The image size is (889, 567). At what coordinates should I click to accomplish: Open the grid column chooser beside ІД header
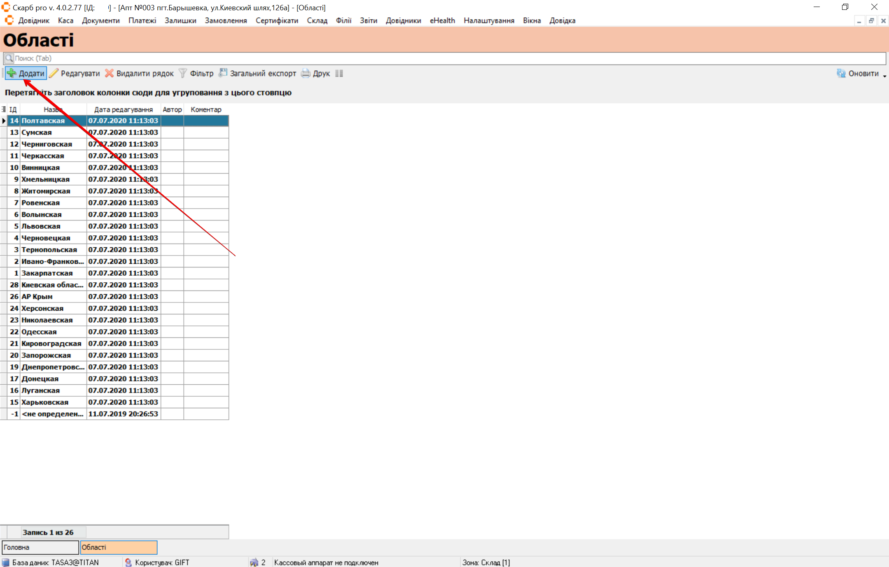(x=4, y=109)
